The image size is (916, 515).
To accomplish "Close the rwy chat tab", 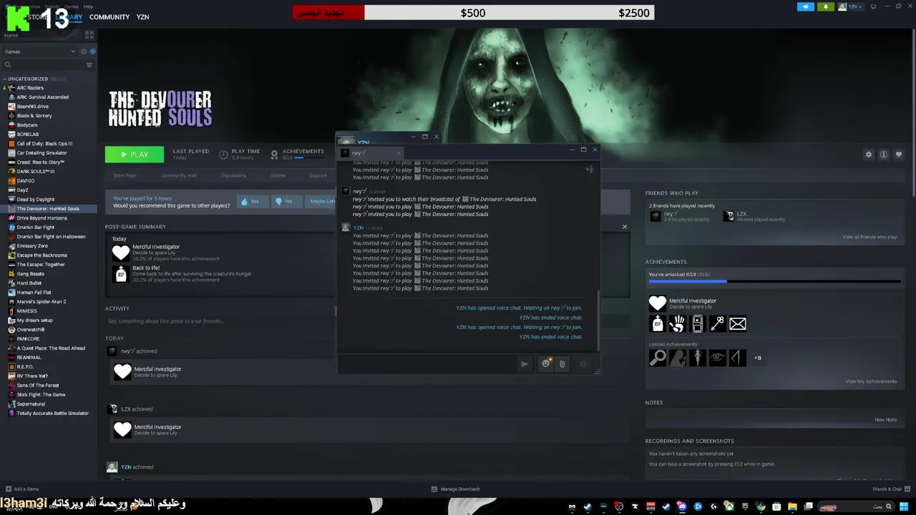I will pos(399,152).
